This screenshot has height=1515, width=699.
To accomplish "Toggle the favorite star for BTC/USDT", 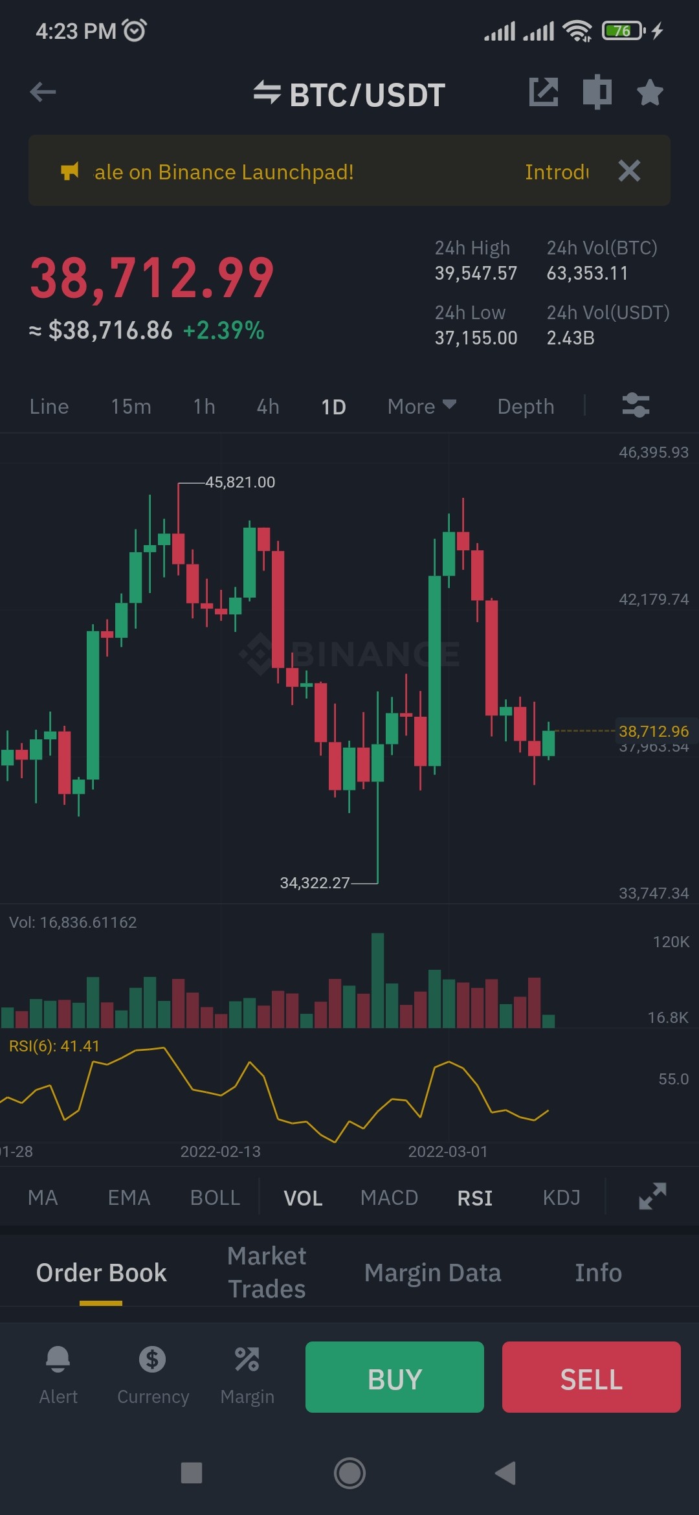I will [x=650, y=93].
